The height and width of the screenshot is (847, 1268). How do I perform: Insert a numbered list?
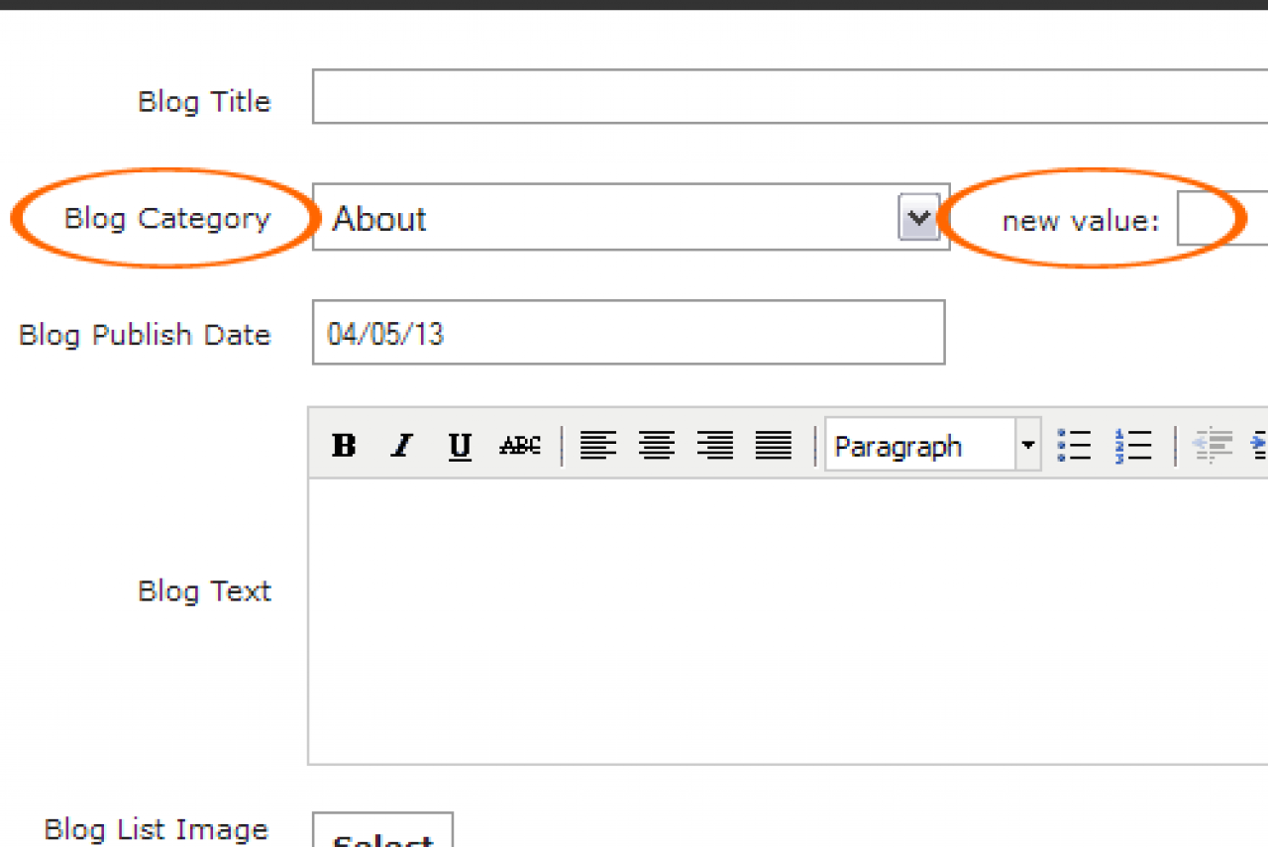coord(1132,446)
